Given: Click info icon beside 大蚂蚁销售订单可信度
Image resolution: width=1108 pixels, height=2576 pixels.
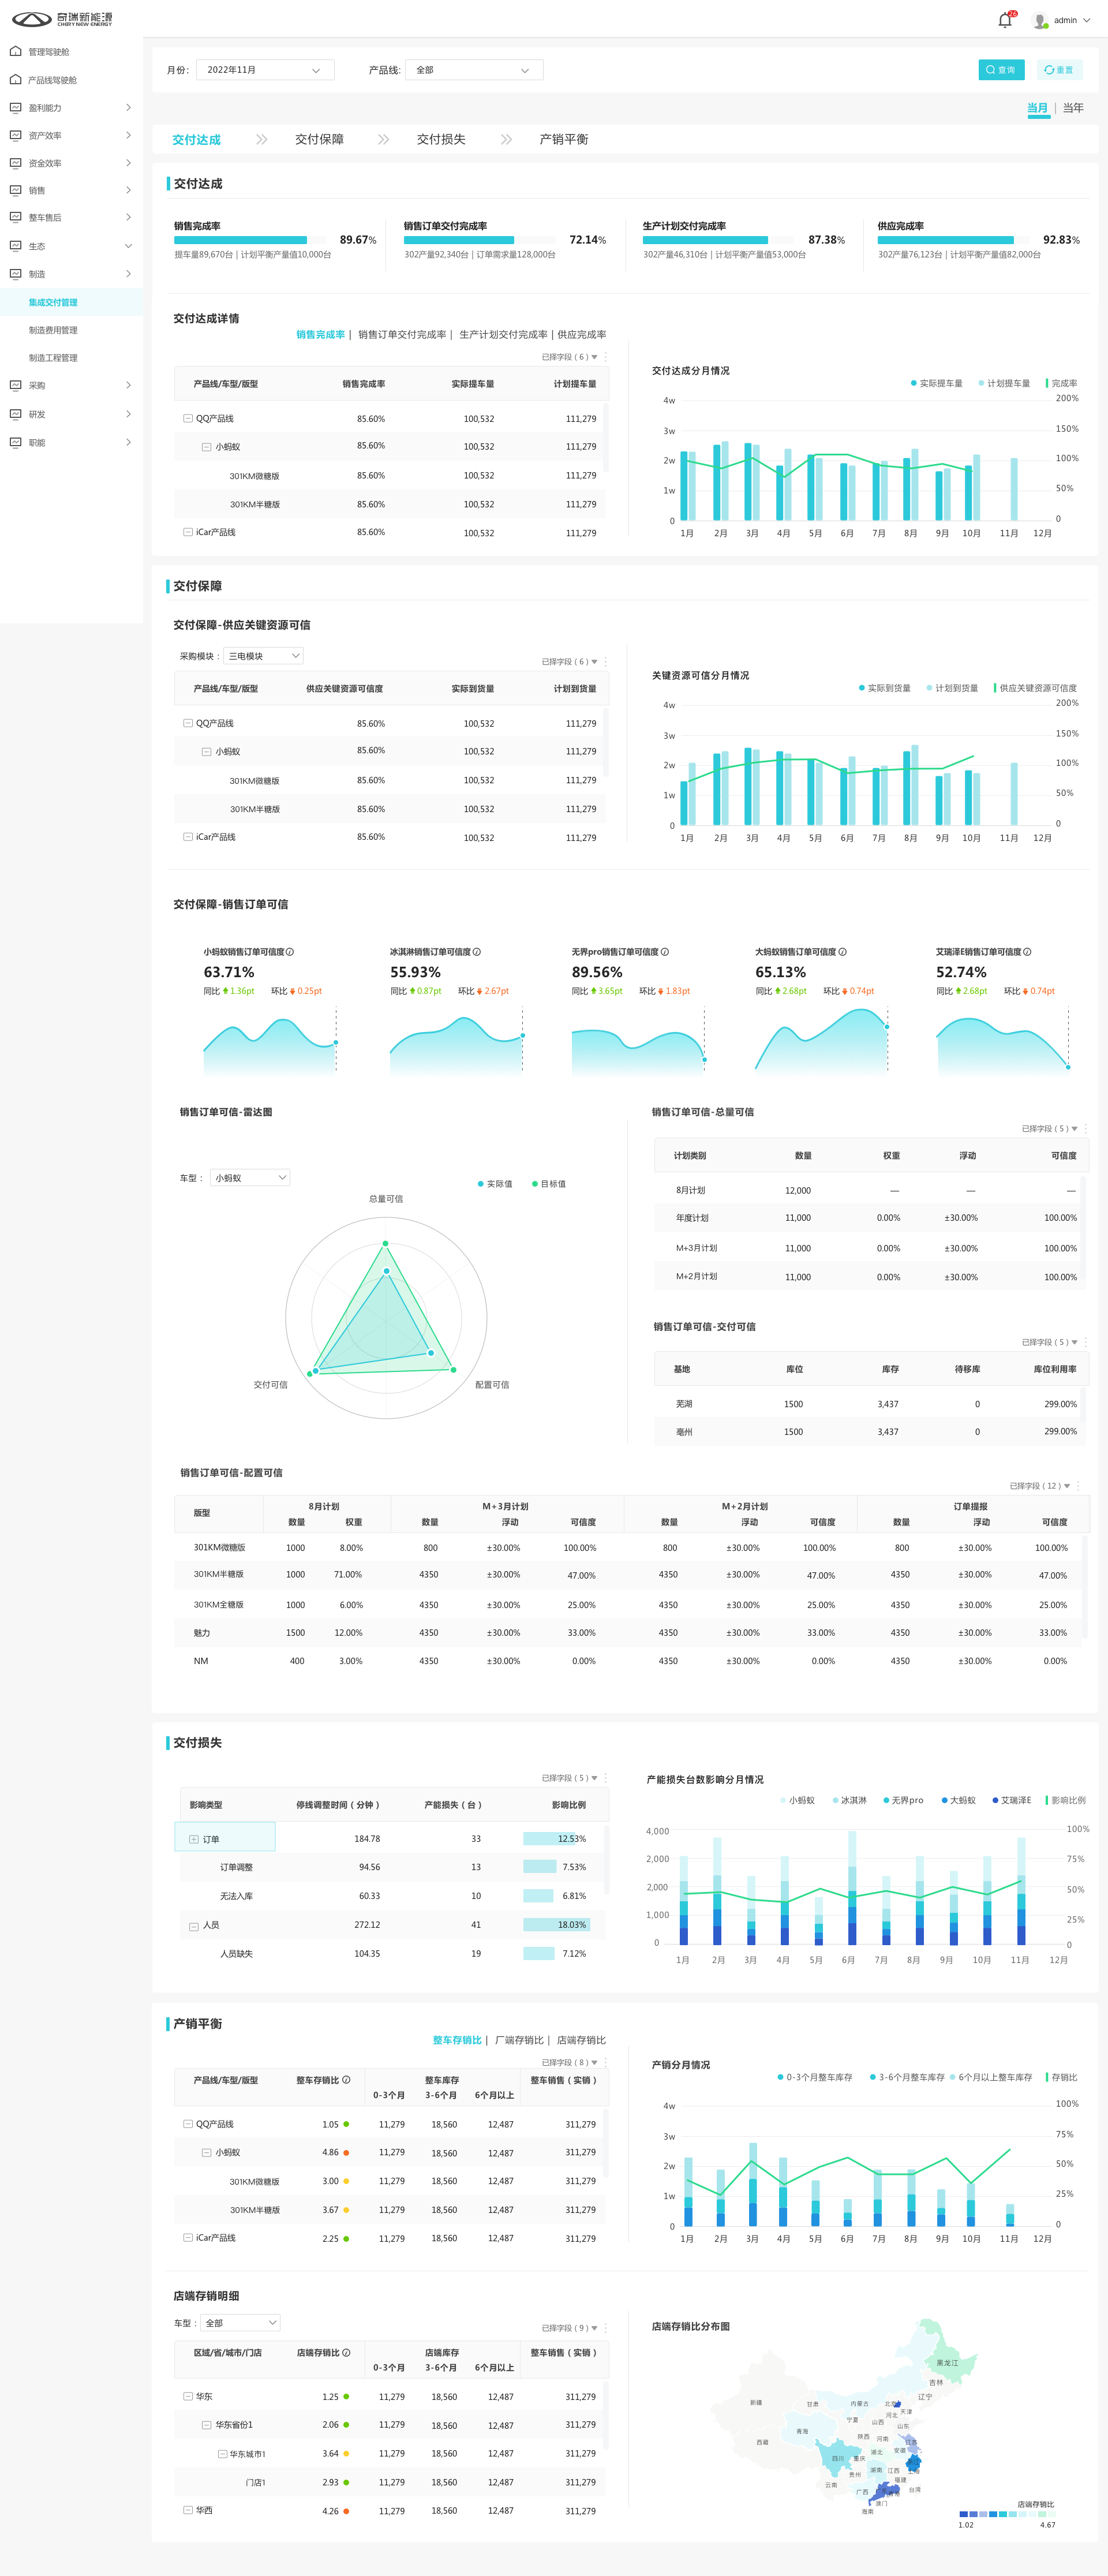Looking at the screenshot, I should point(842,952).
